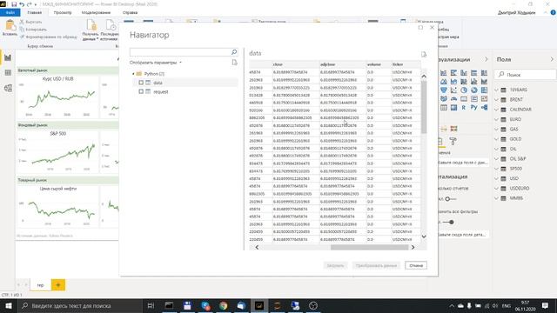The height and width of the screenshot is (313, 557).
Task: Expand the USDEURO table in Fields
Action: [497, 189]
